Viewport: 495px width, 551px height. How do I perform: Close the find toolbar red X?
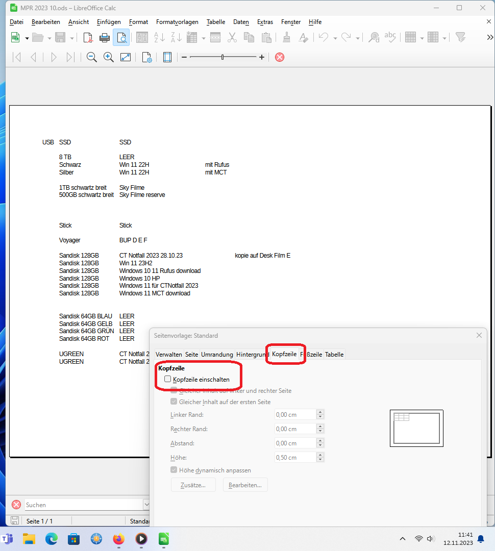(16, 505)
